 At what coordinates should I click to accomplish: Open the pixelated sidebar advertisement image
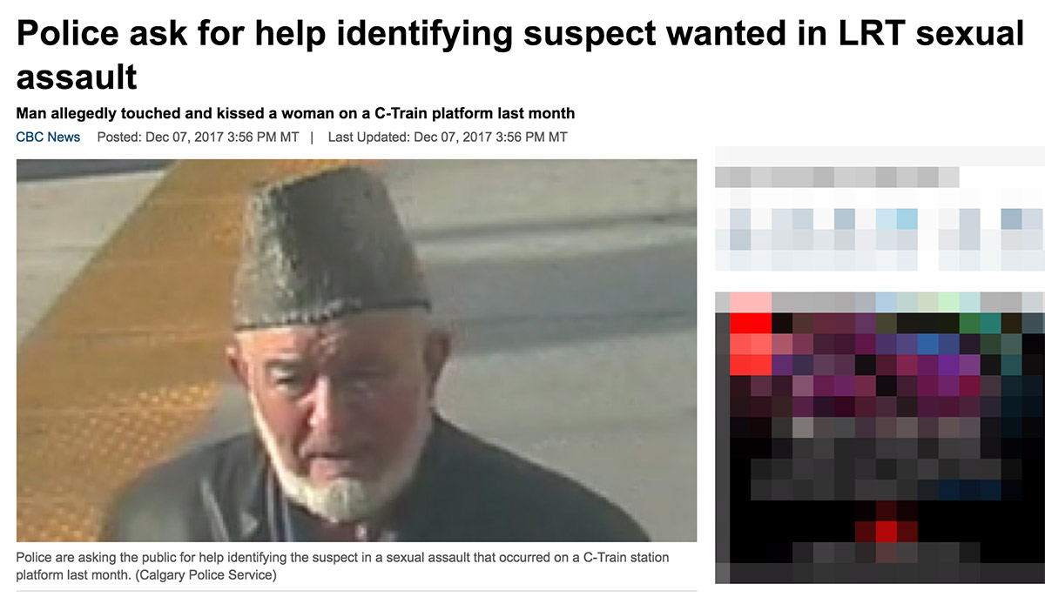pyautogui.click(x=880, y=438)
